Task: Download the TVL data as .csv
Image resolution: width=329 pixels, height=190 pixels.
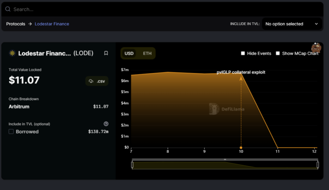Action: (97, 81)
